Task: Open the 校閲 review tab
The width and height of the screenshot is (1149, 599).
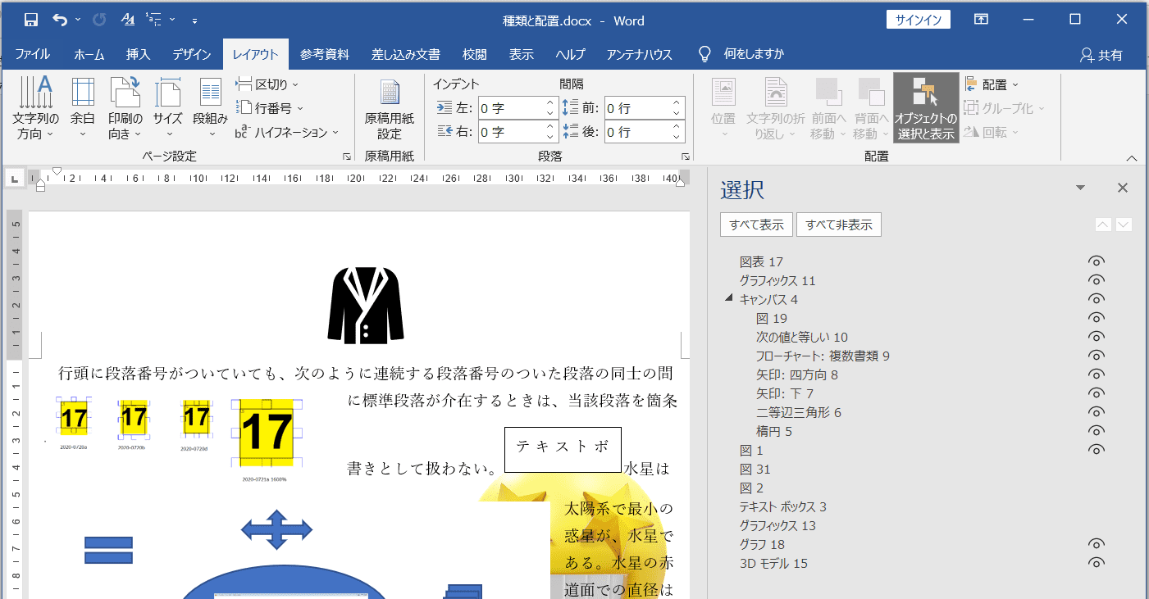Action: pos(474,55)
